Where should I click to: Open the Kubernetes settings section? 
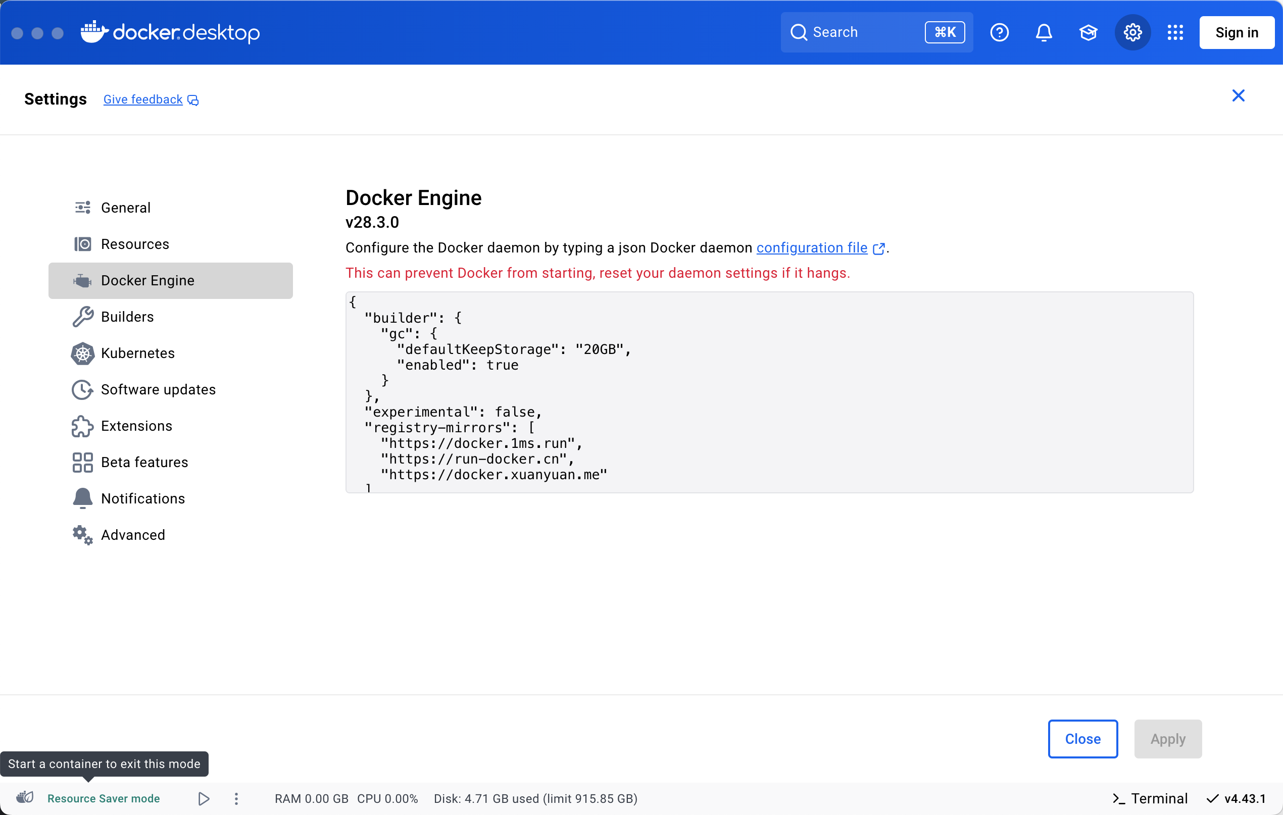[x=171, y=353]
